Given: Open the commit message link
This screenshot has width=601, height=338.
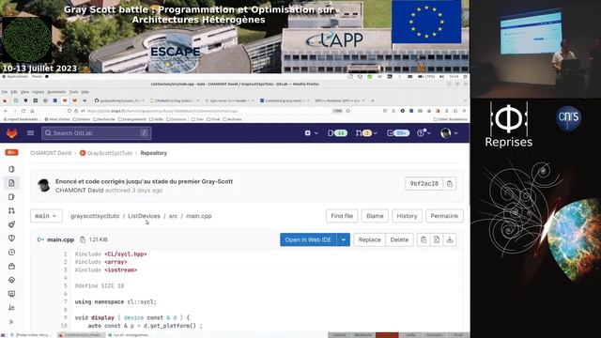Looking at the screenshot, I should tap(144, 181).
